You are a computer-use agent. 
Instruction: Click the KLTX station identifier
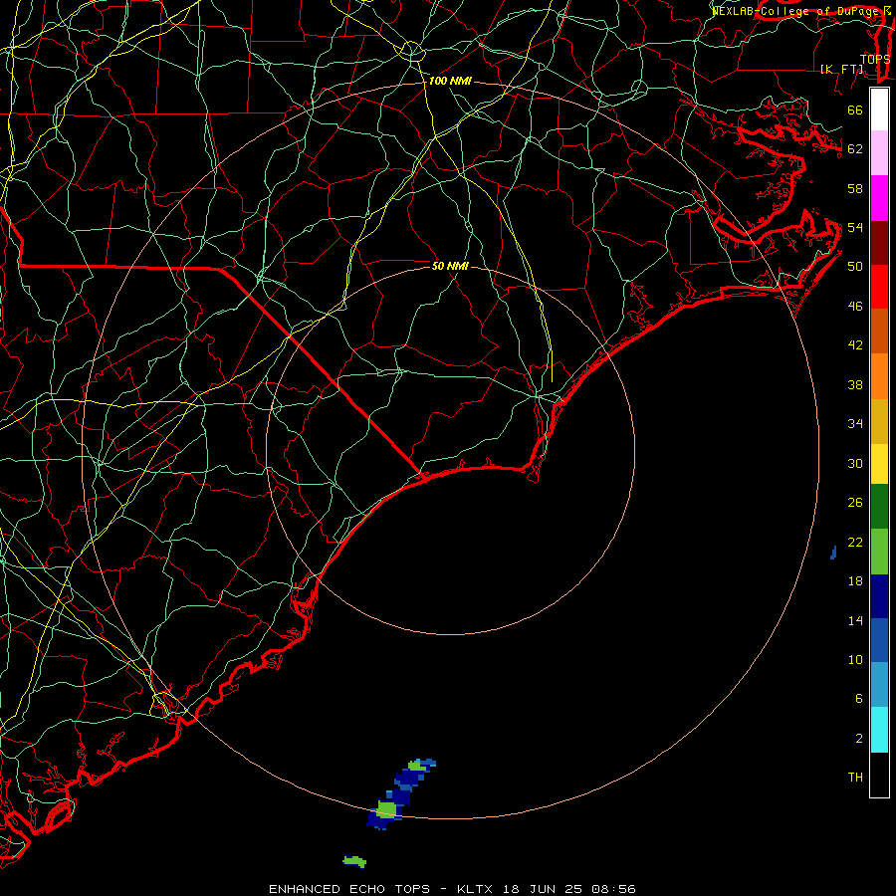click(x=477, y=889)
